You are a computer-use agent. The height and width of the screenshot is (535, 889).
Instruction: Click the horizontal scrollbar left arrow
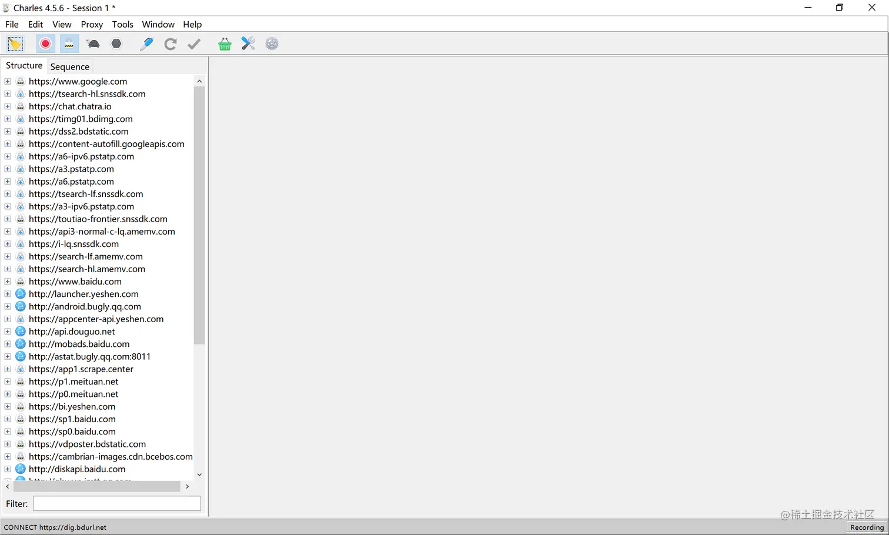pos(8,486)
